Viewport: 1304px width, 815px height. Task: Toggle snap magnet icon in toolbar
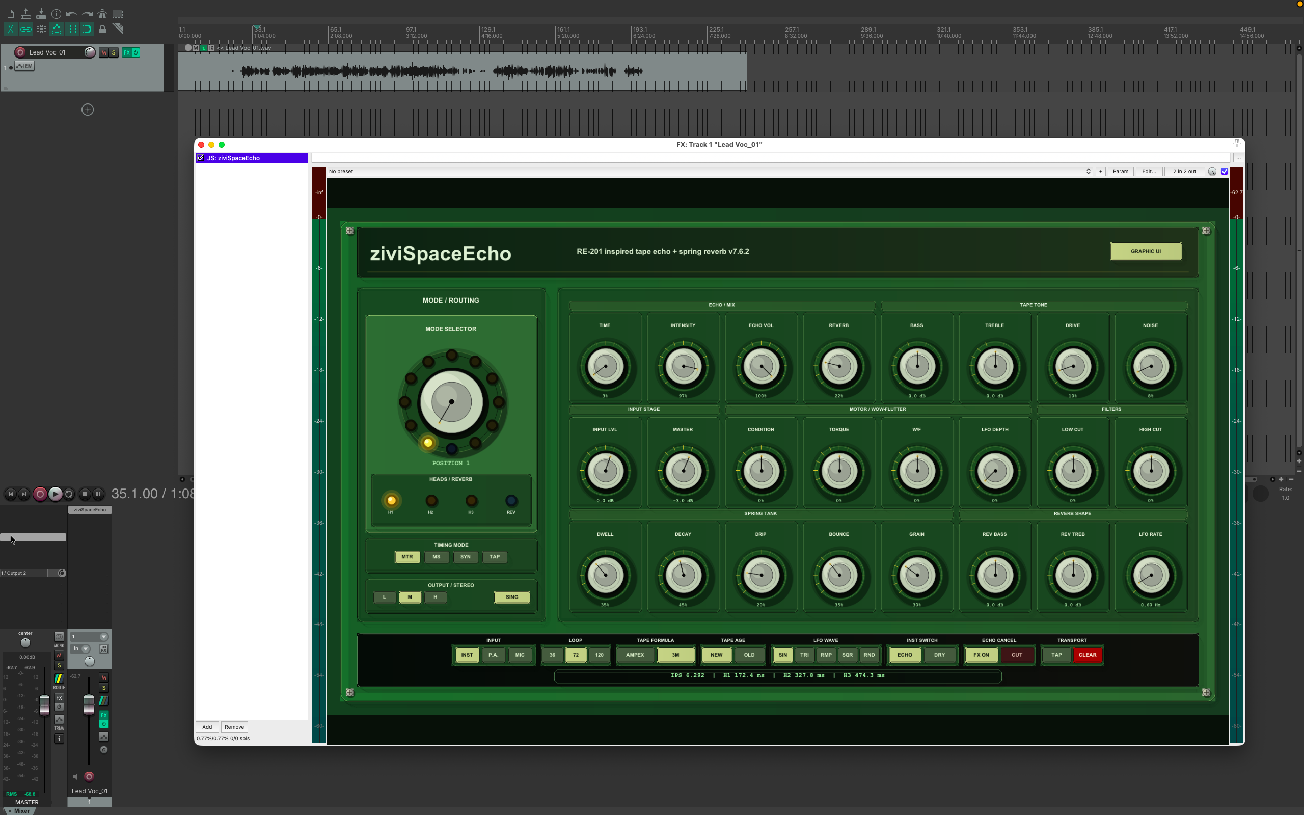[x=87, y=29]
